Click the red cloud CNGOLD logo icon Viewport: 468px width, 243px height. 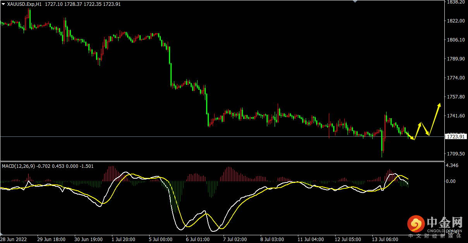point(416,224)
